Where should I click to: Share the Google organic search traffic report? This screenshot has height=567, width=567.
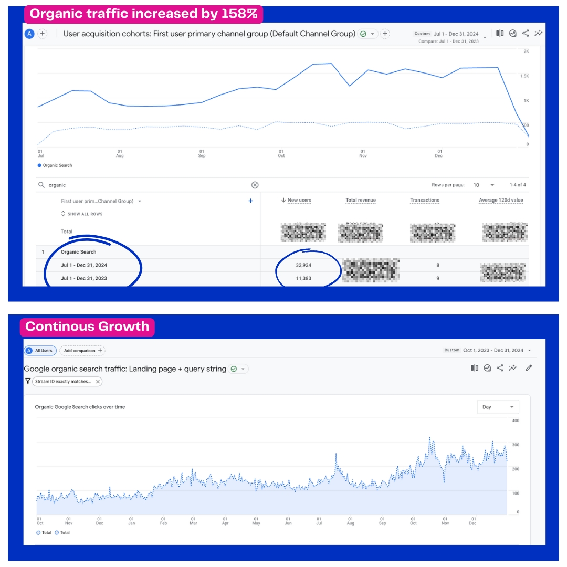tap(500, 368)
